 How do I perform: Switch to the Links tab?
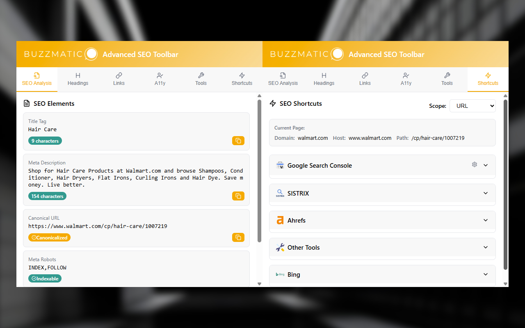(x=119, y=79)
